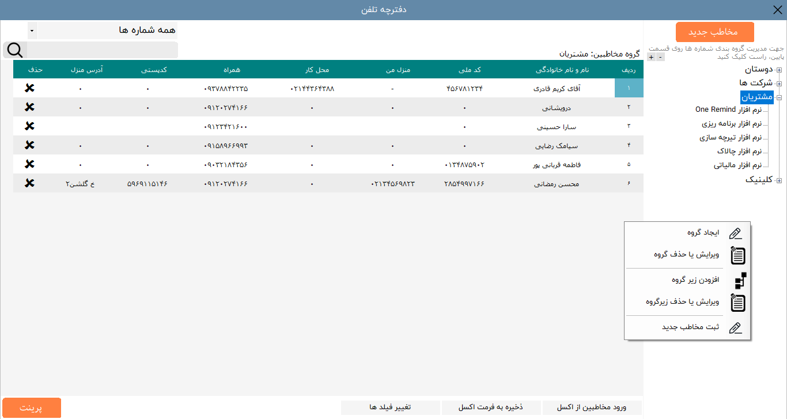This screenshot has width=787, height=419.
Task: Click ذخیره به فرمت اکسل button
Action: coord(490,407)
